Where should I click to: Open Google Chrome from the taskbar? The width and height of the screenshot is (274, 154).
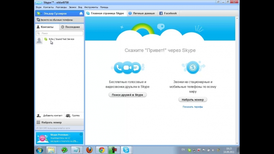pyautogui.click(x=102, y=150)
